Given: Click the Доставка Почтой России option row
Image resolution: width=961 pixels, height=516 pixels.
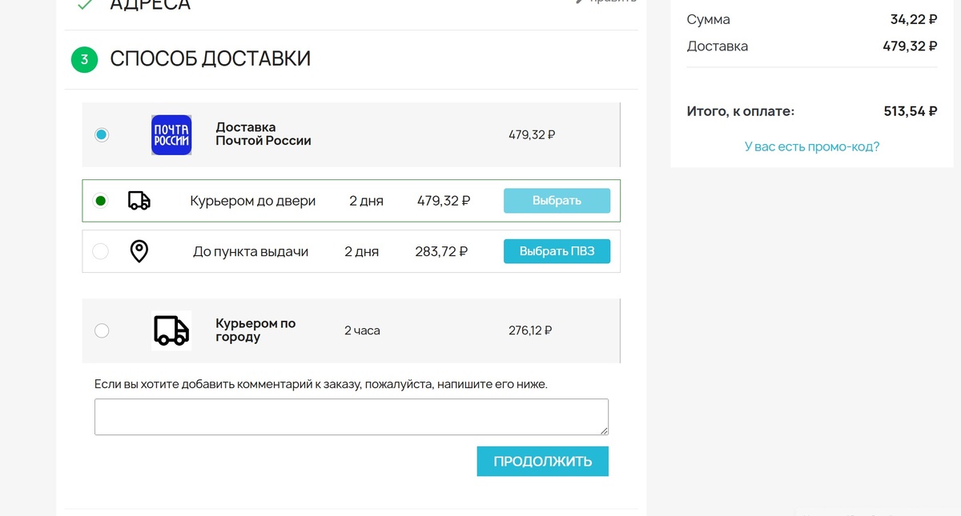Looking at the screenshot, I should click(x=351, y=134).
